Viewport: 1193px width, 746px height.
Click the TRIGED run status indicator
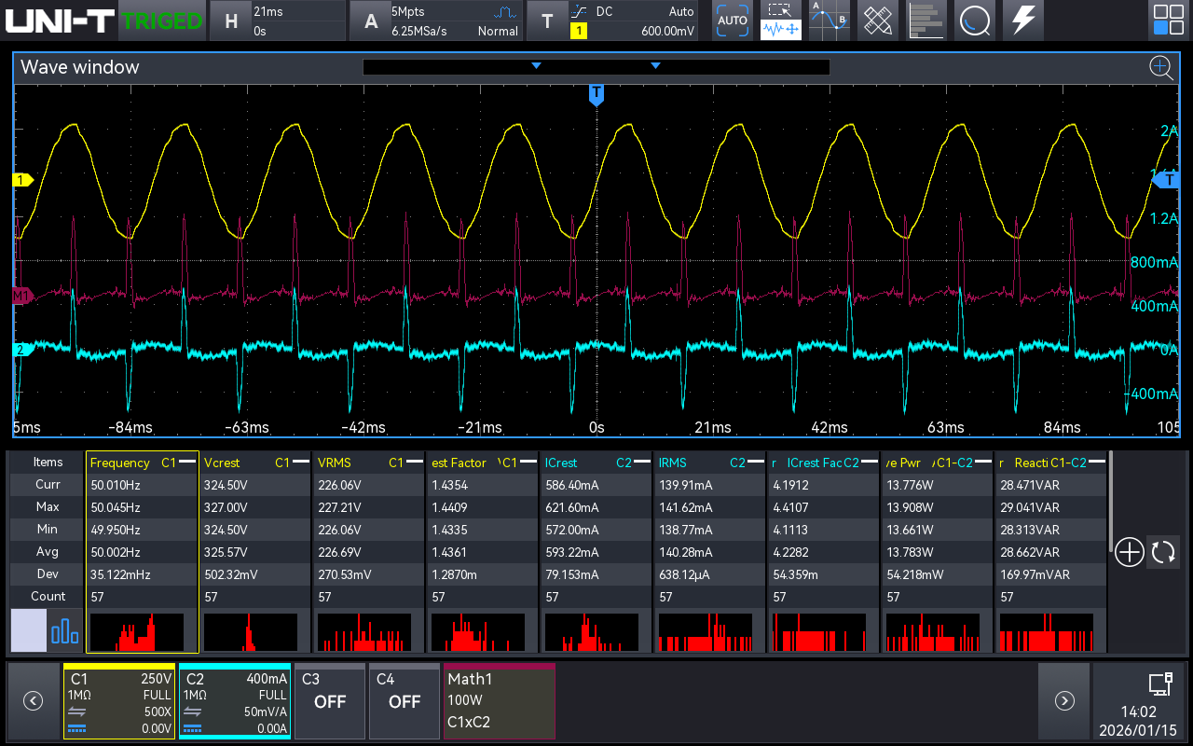[x=162, y=21]
